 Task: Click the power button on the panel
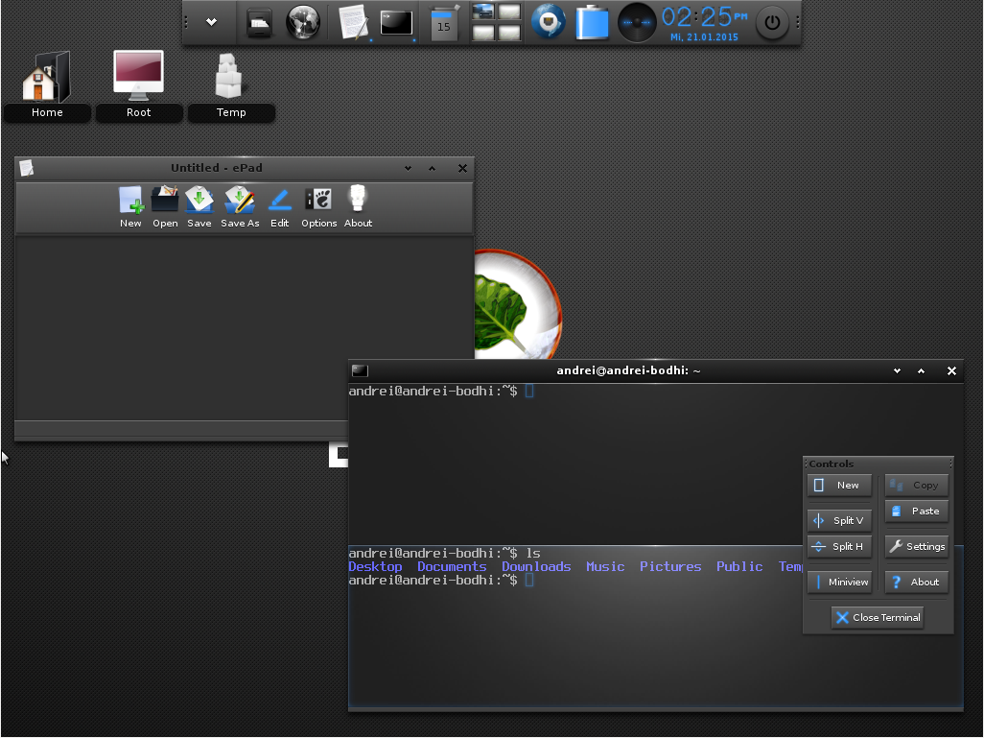click(773, 22)
